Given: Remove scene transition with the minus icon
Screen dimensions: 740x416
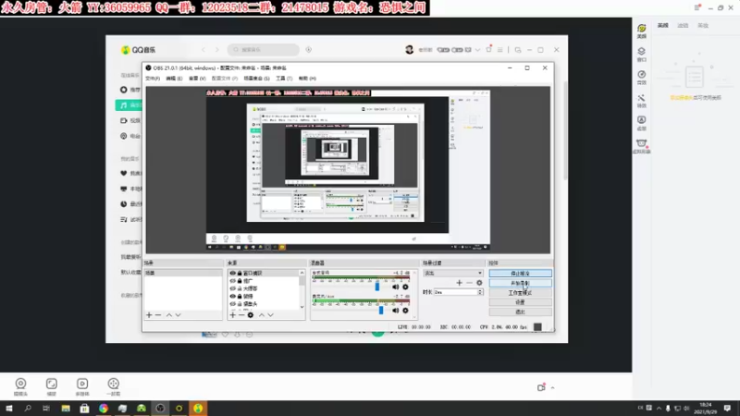Looking at the screenshot, I should point(469,283).
